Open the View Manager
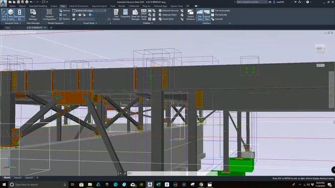The width and height of the screenshot is (335, 188). [33, 15]
